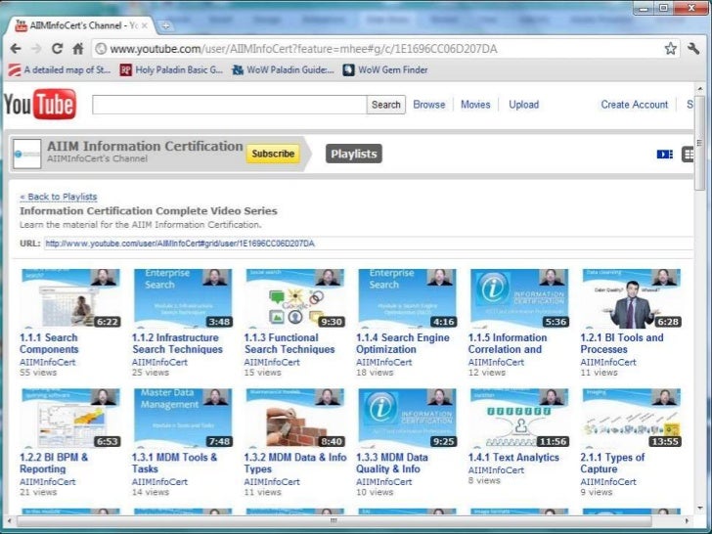Click 2.1.1 Types of Capture title link
The image size is (712, 534).
coord(612,464)
